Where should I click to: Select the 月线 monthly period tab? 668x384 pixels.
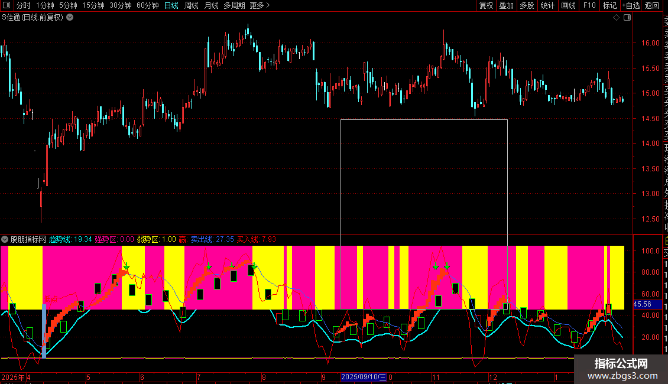[x=211, y=5]
